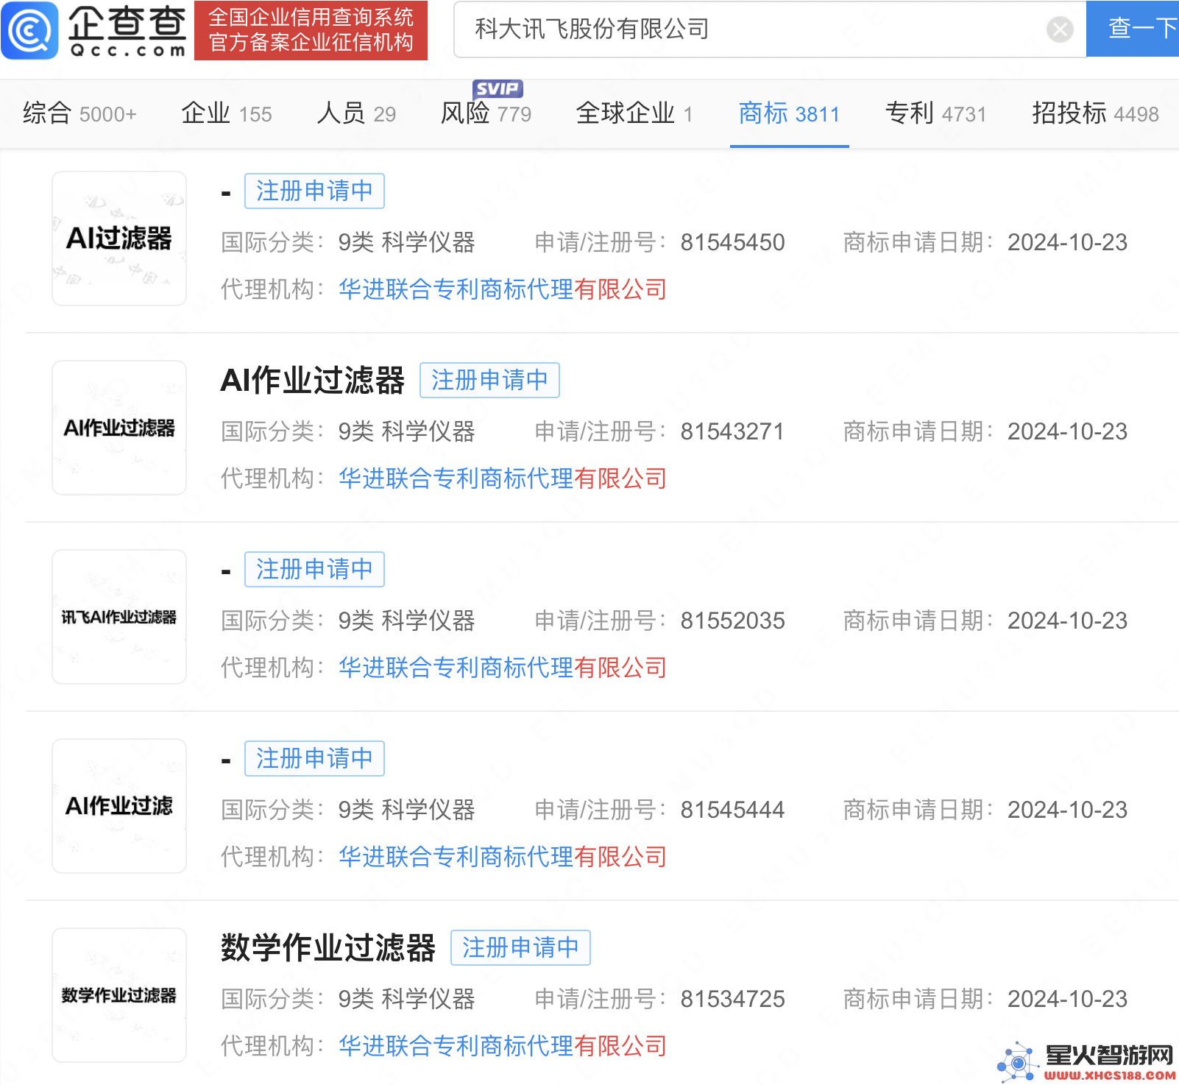The image size is (1179, 1085).
Task: Click registration number 81552035
Action: [x=732, y=621]
